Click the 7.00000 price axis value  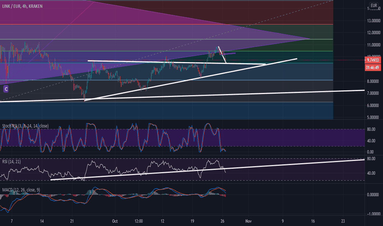373,93
